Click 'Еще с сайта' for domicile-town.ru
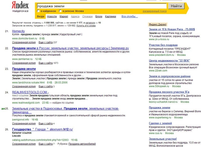201x147 pixels. (45, 42)
